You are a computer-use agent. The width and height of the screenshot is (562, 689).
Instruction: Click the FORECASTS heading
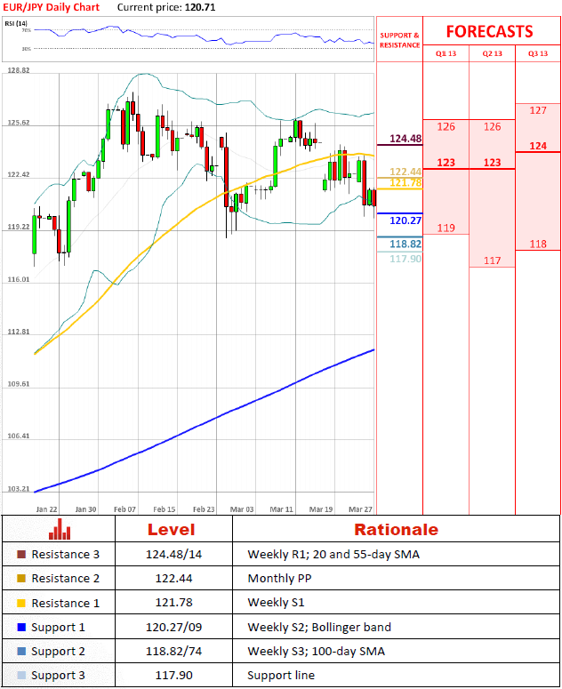coord(489,32)
